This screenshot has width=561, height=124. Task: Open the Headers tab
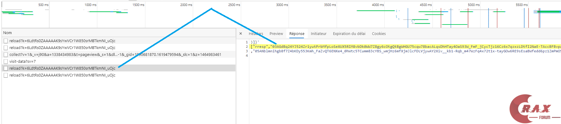256,34
